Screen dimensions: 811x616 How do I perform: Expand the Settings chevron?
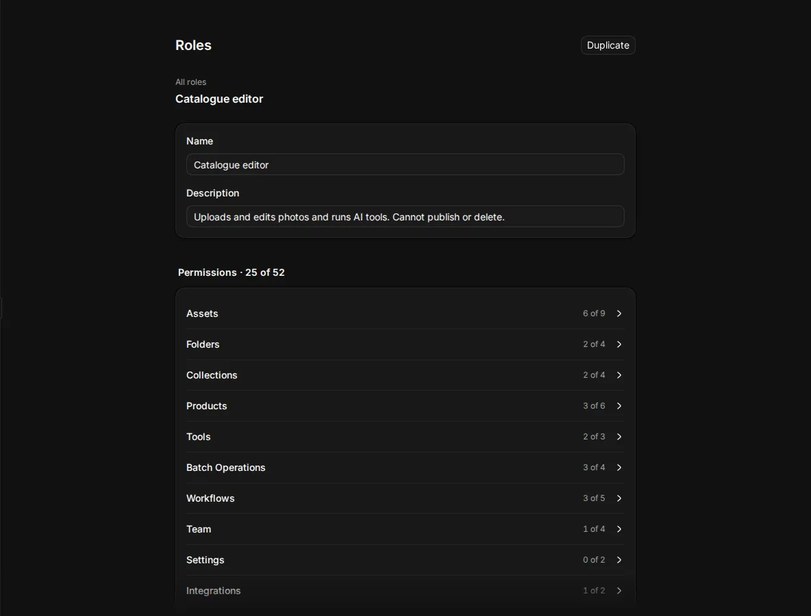pos(619,560)
